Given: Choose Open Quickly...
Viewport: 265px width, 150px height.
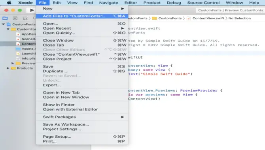Looking at the screenshot, I should pyautogui.click(x=82, y=33).
